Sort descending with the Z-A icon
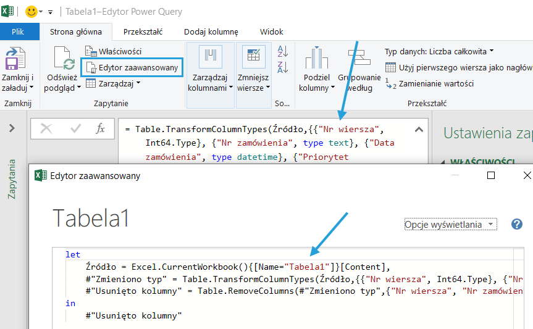Screen dimensions: 533x329 [x=283, y=66]
